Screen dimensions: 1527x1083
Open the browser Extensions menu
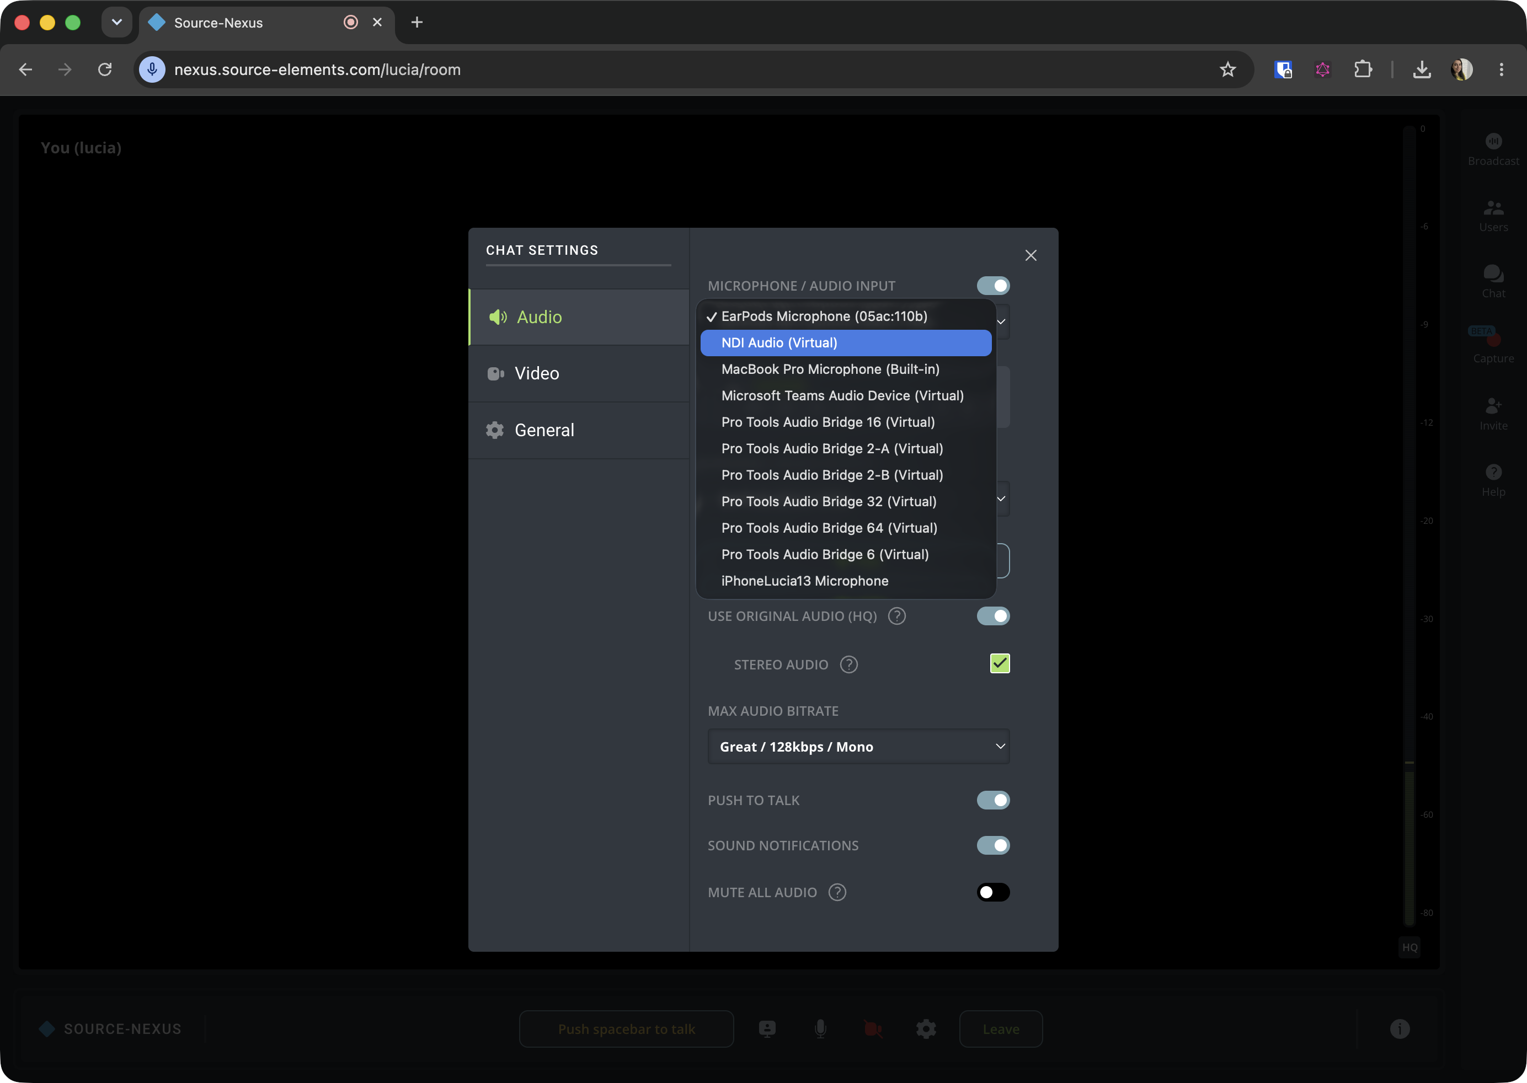click(1363, 69)
